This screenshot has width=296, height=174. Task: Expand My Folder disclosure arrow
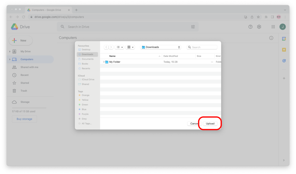coord(104,62)
